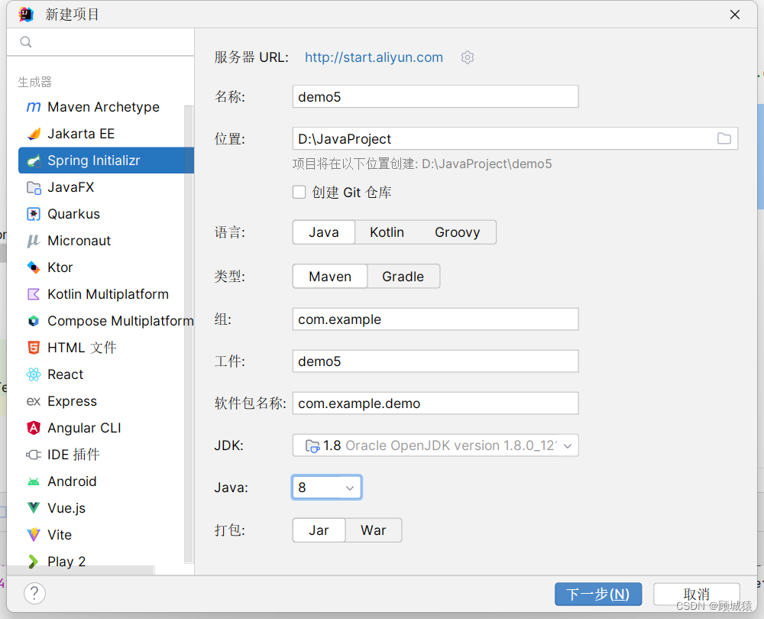Choose War packaging
This screenshot has width=764, height=619.
pos(374,530)
